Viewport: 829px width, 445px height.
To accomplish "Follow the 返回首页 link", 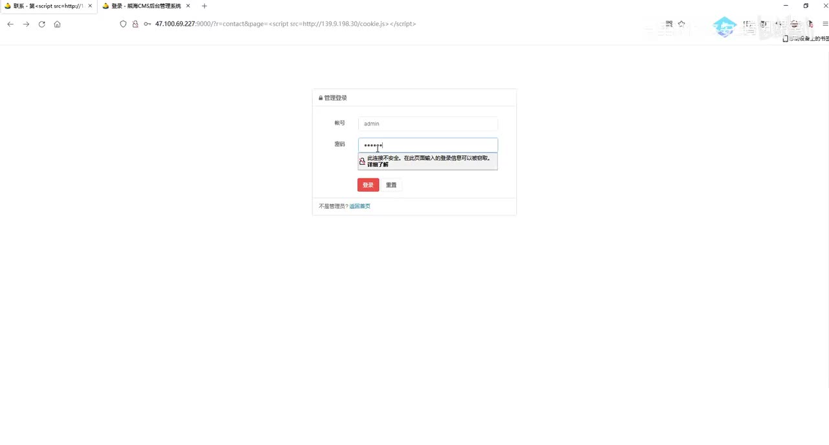I will [x=360, y=206].
